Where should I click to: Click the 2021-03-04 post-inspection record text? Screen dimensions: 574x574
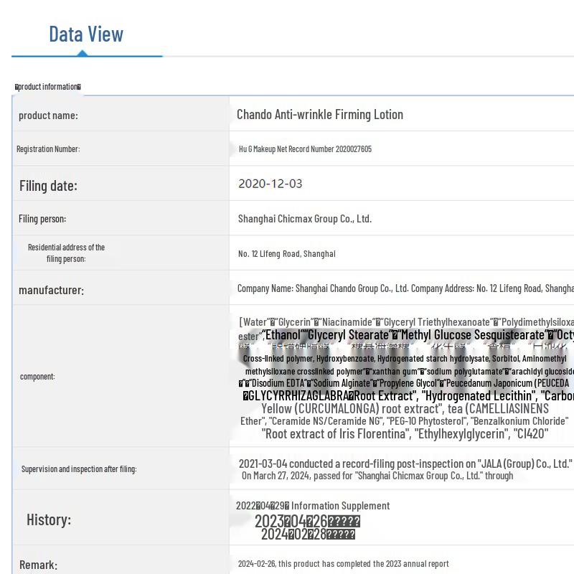[x=405, y=464]
